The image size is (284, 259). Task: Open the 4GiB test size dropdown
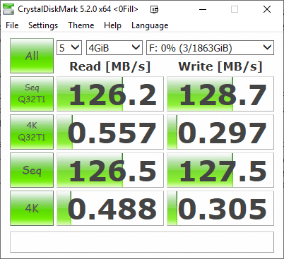(x=114, y=48)
